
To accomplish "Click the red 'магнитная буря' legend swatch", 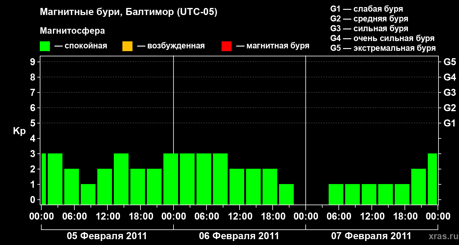I will point(226,46).
